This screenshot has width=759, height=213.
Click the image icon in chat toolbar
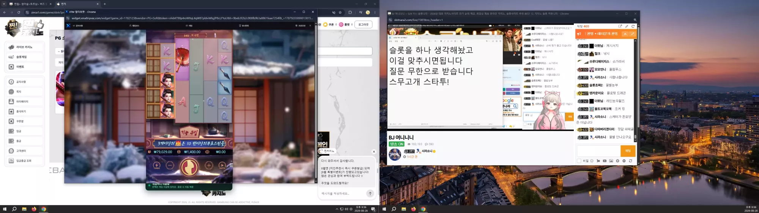point(611,161)
